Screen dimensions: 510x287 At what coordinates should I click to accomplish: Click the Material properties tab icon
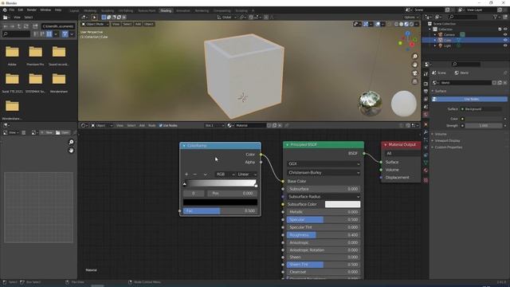click(426, 170)
